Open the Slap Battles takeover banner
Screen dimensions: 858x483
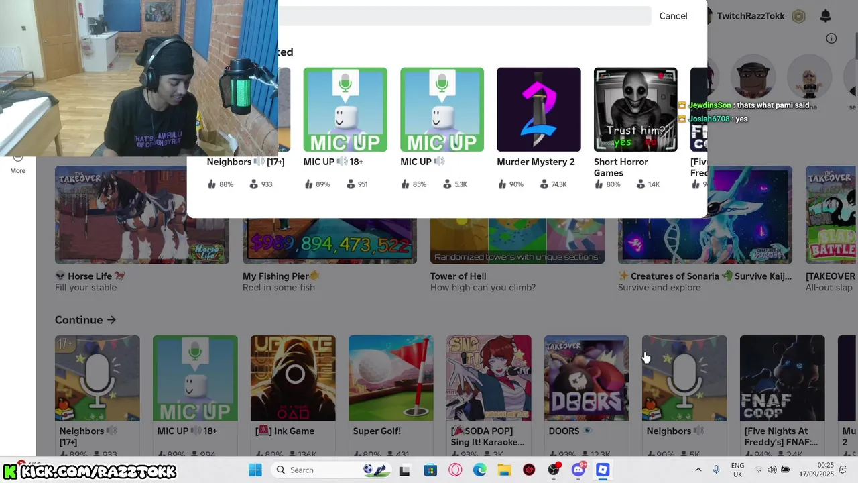pos(831,215)
